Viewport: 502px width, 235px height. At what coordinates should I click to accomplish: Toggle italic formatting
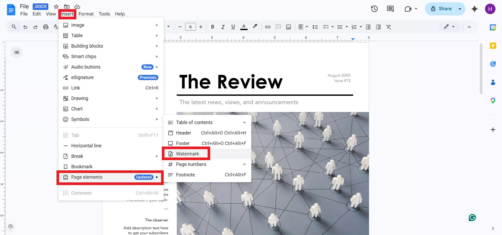coord(223,27)
